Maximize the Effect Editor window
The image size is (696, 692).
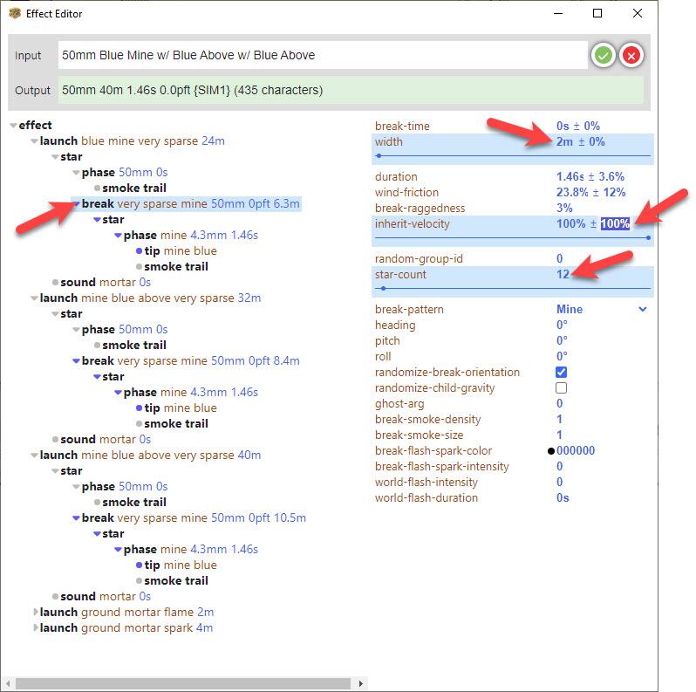click(597, 13)
